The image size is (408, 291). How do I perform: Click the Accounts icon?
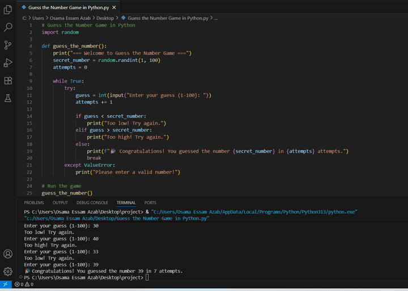click(x=8, y=254)
